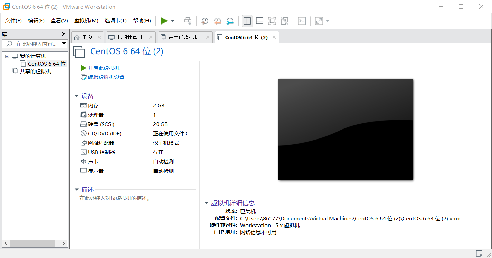Close the CentOS 6 64 位 (2) tab
This screenshot has height=258, width=492.
coord(274,37)
